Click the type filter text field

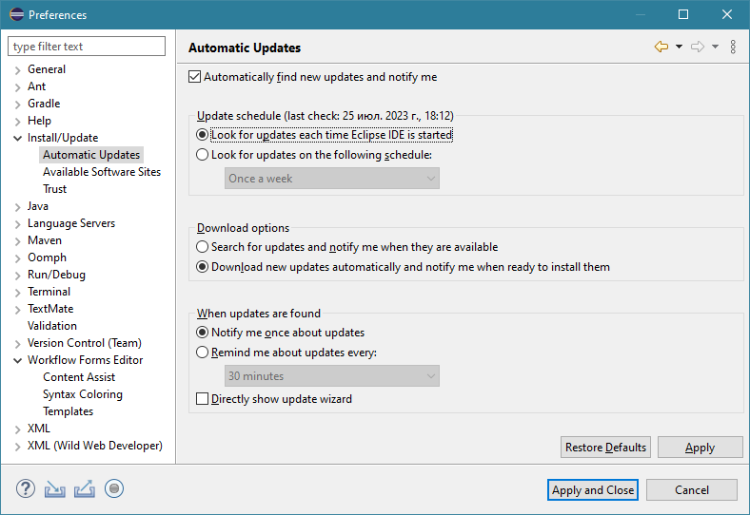(87, 47)
